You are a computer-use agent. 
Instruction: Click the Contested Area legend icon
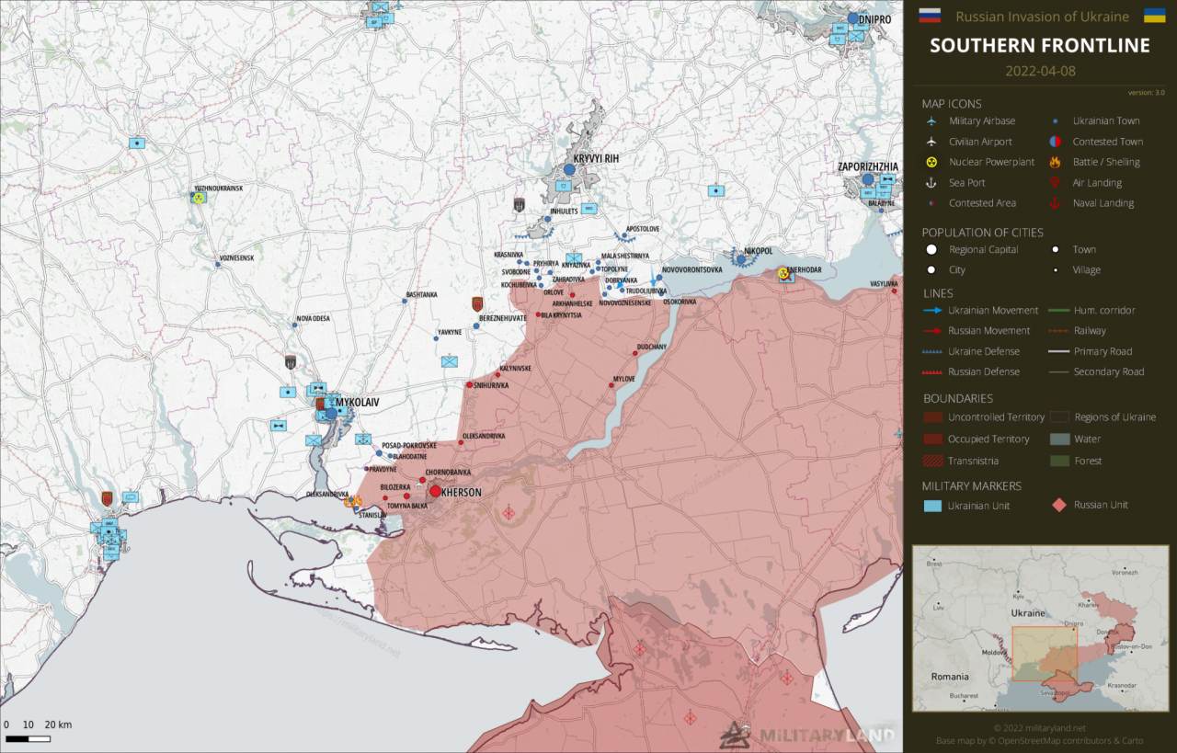931,203
